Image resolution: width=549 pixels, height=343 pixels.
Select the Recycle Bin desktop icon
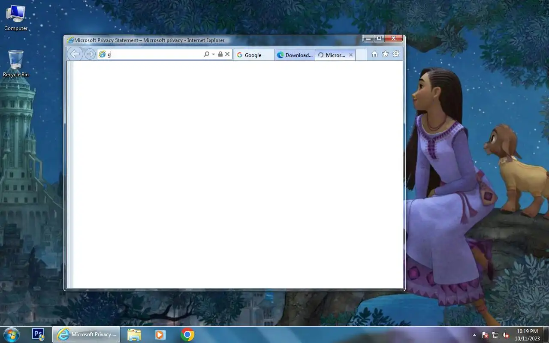coord(16,64)
